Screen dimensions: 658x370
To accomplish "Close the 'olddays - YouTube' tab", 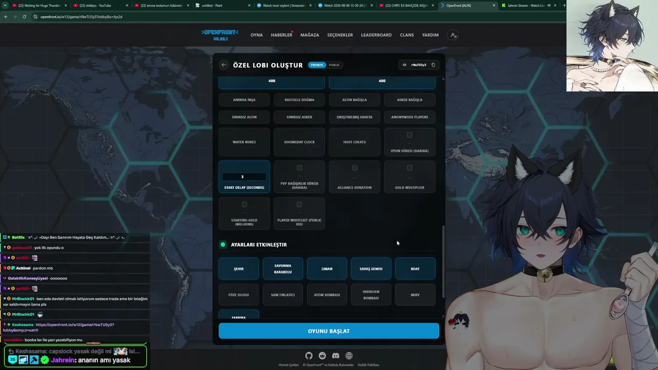I will tap(126, 5).
